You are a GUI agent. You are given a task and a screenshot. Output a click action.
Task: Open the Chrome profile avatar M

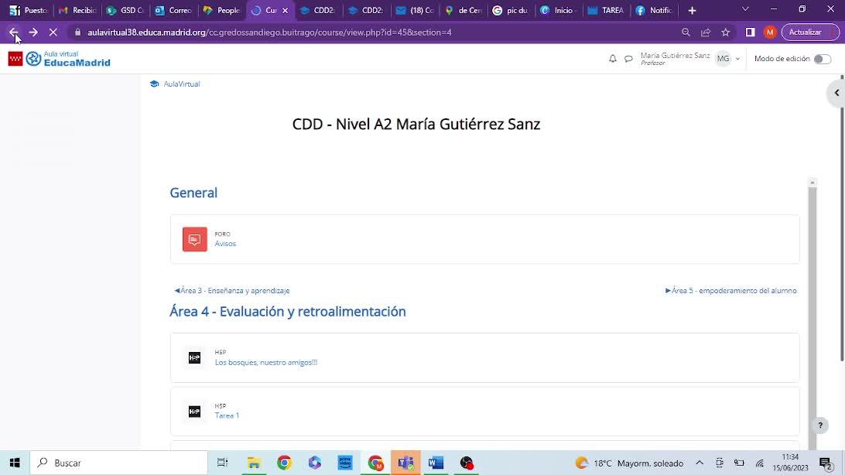click(770, 32)
